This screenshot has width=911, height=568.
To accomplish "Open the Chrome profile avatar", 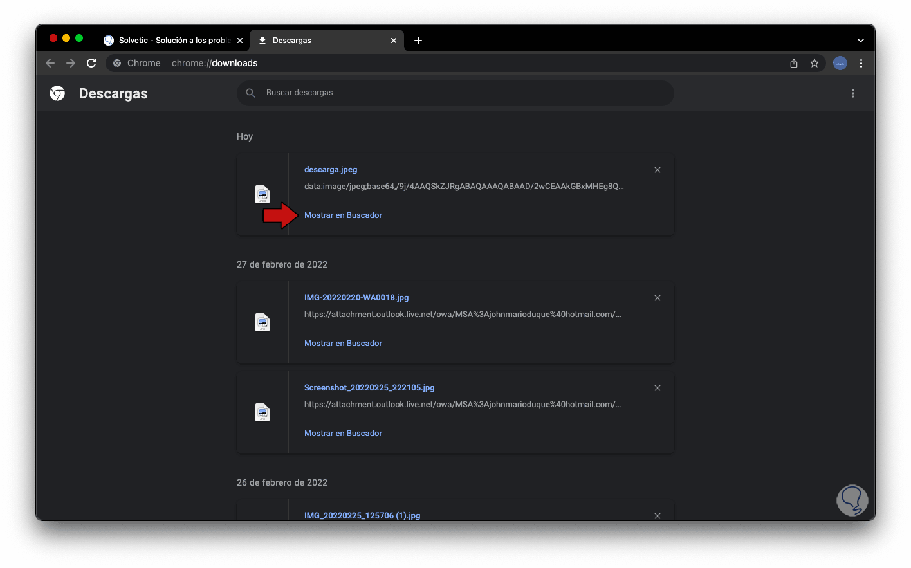I will (840, 63).
